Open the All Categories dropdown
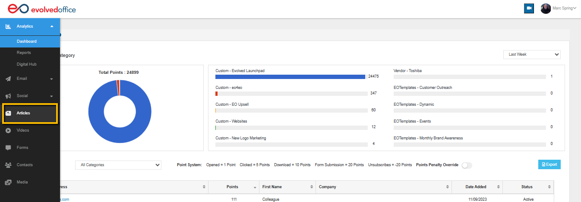 [118, 165]
